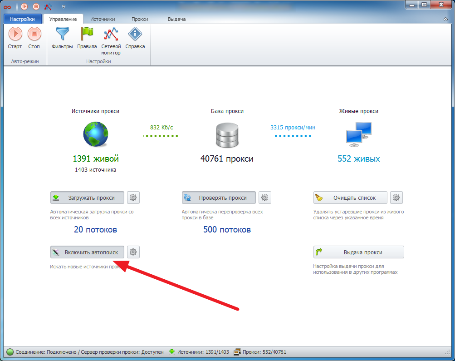455x361 pixels.
Task: Click the Выдача прокси button
Action: (358, 252)
